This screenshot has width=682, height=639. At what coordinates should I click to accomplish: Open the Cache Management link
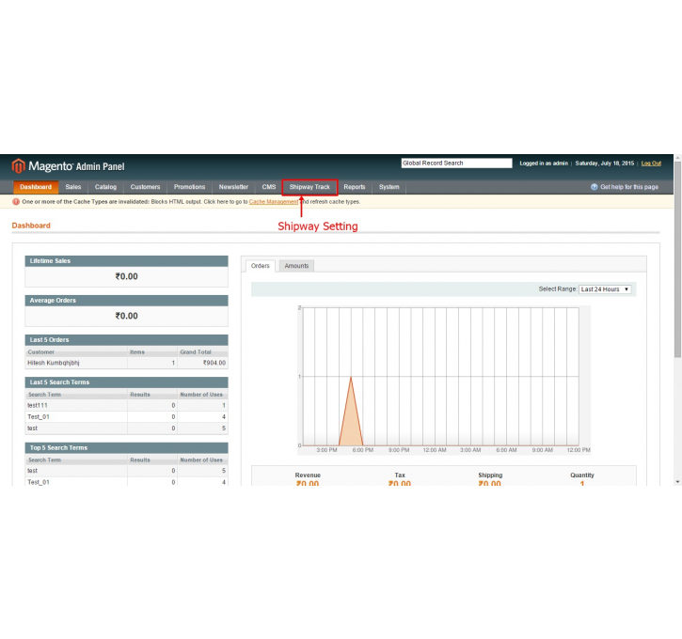(x=274, y=201)
